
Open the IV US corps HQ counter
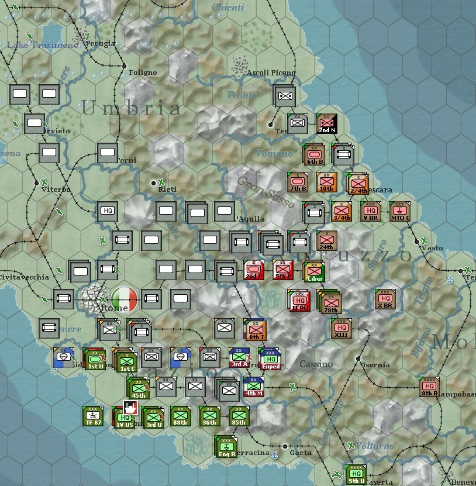click(123, 418)
